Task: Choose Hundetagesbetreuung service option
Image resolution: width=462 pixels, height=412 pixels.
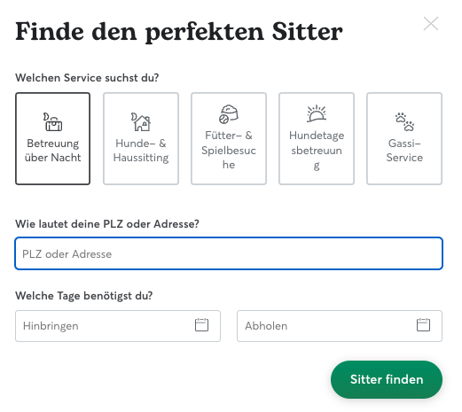Action: [x=317, y=138]
